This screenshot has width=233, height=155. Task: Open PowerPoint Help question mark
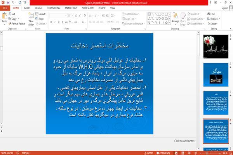point(210,3)
